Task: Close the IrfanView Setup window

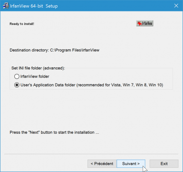Action: [x=176, y=6]
